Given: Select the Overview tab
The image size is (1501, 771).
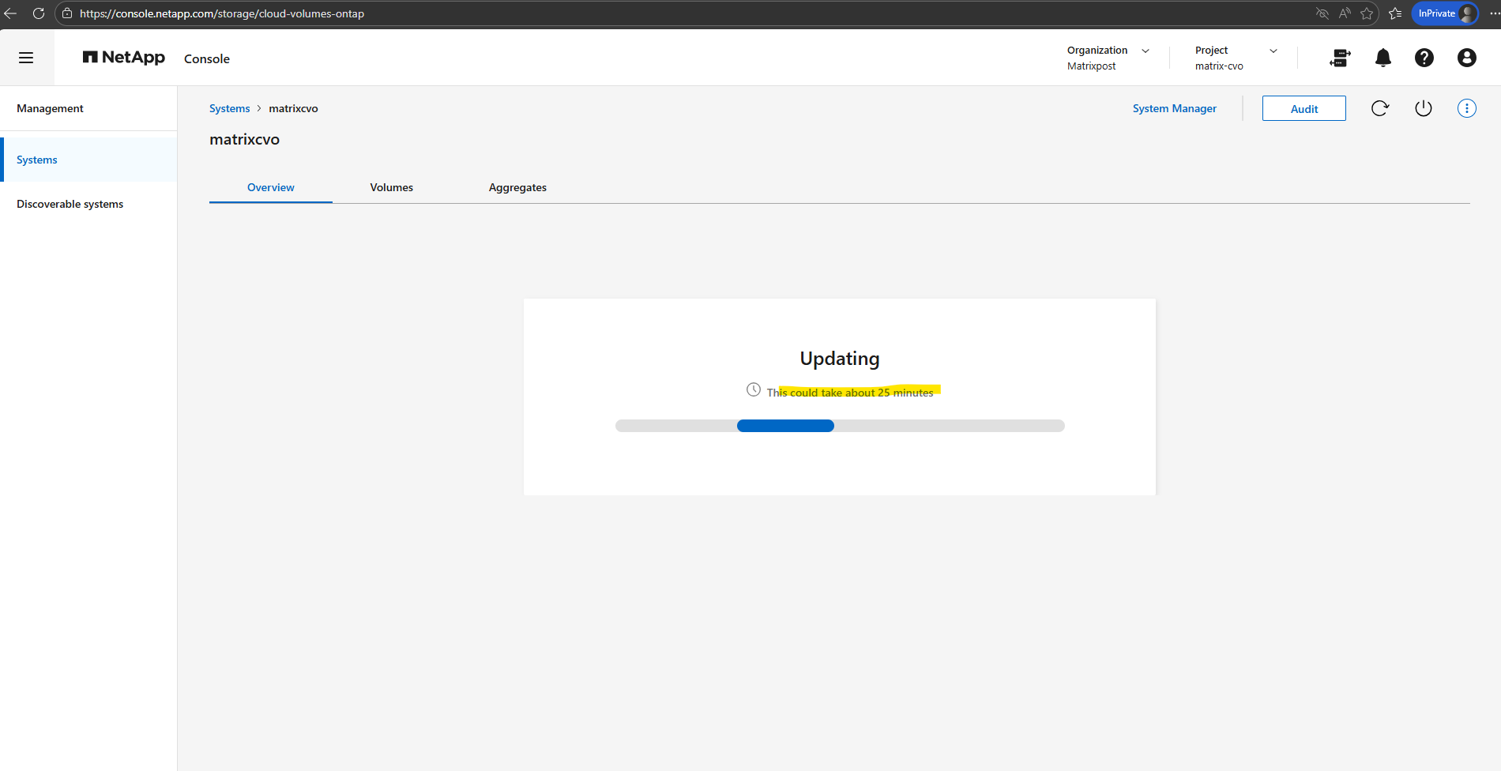Looking at the screenshot, I should [x=271, y=187].
